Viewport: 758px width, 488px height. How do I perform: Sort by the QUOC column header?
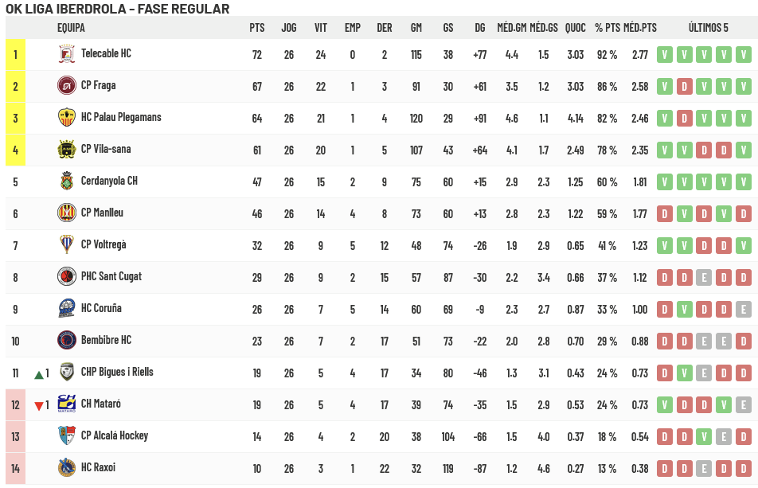[x=575, y=28]
